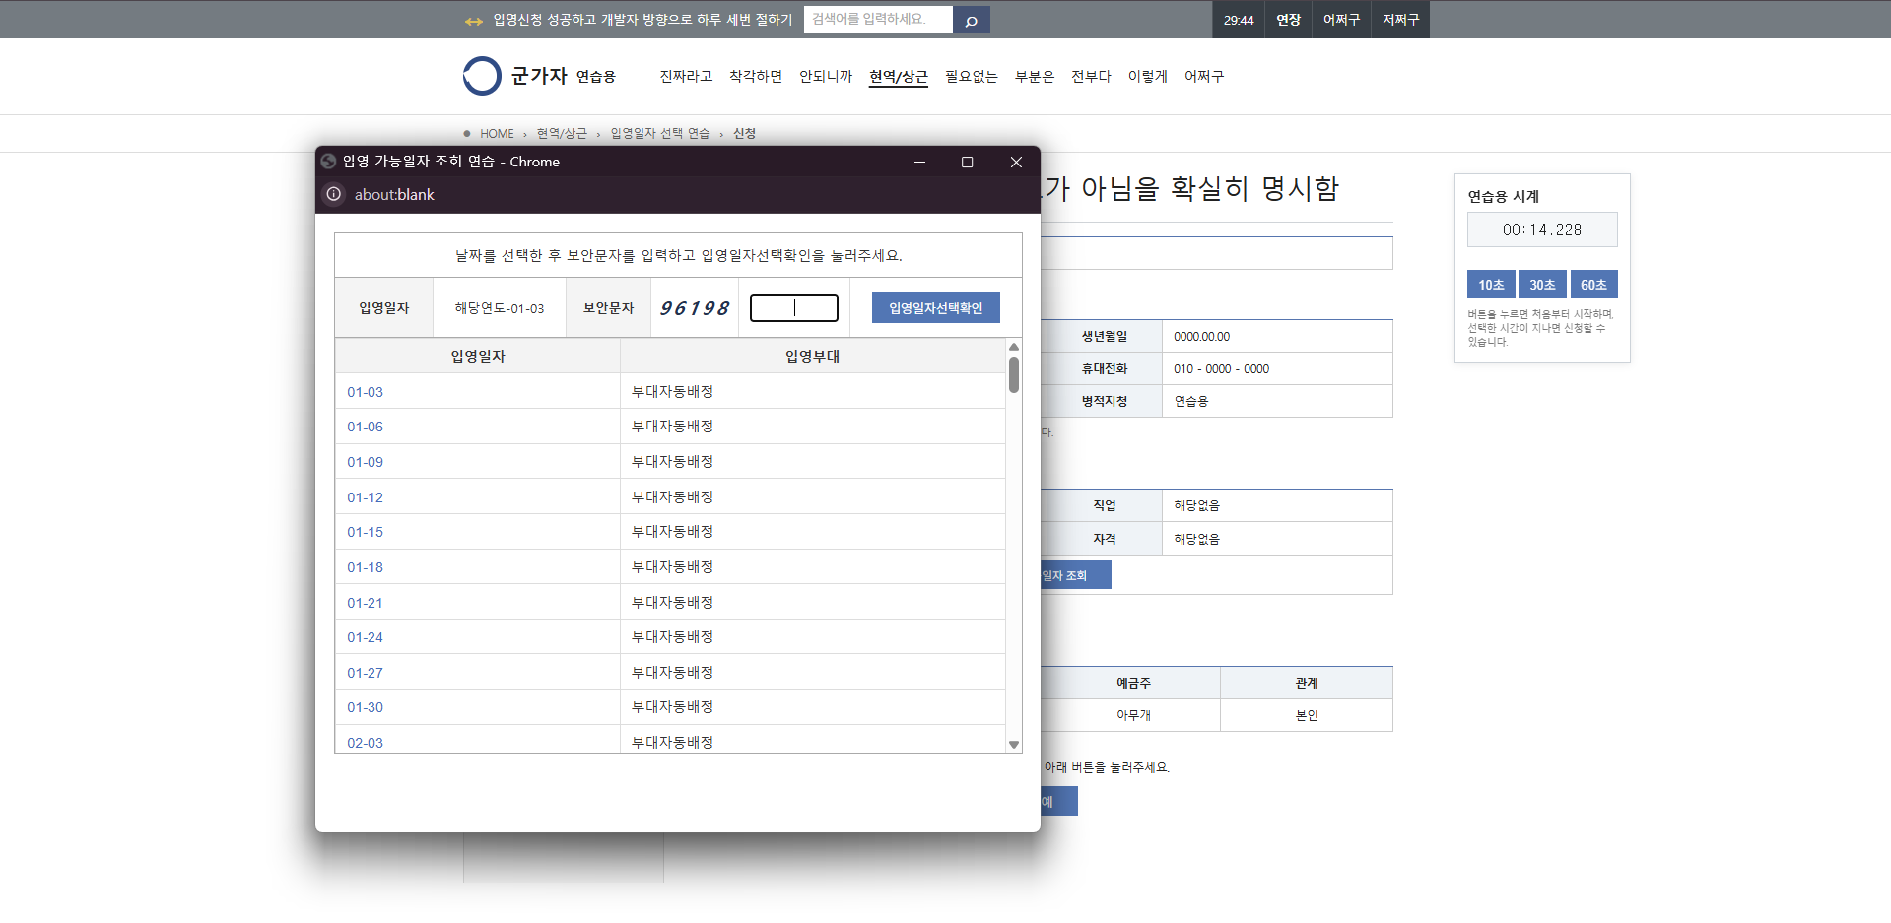Open the 이렇게 menu item
The image size is (1891, 923).
[1148, 76]
